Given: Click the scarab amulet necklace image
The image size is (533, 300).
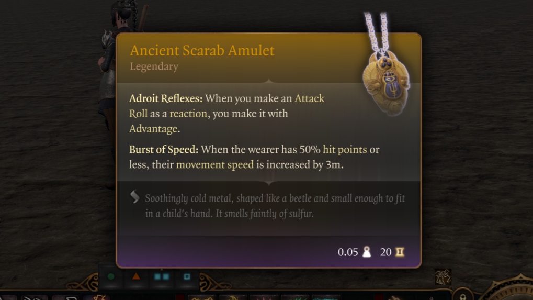Looking at the screenshot, I should pos(386,68).
